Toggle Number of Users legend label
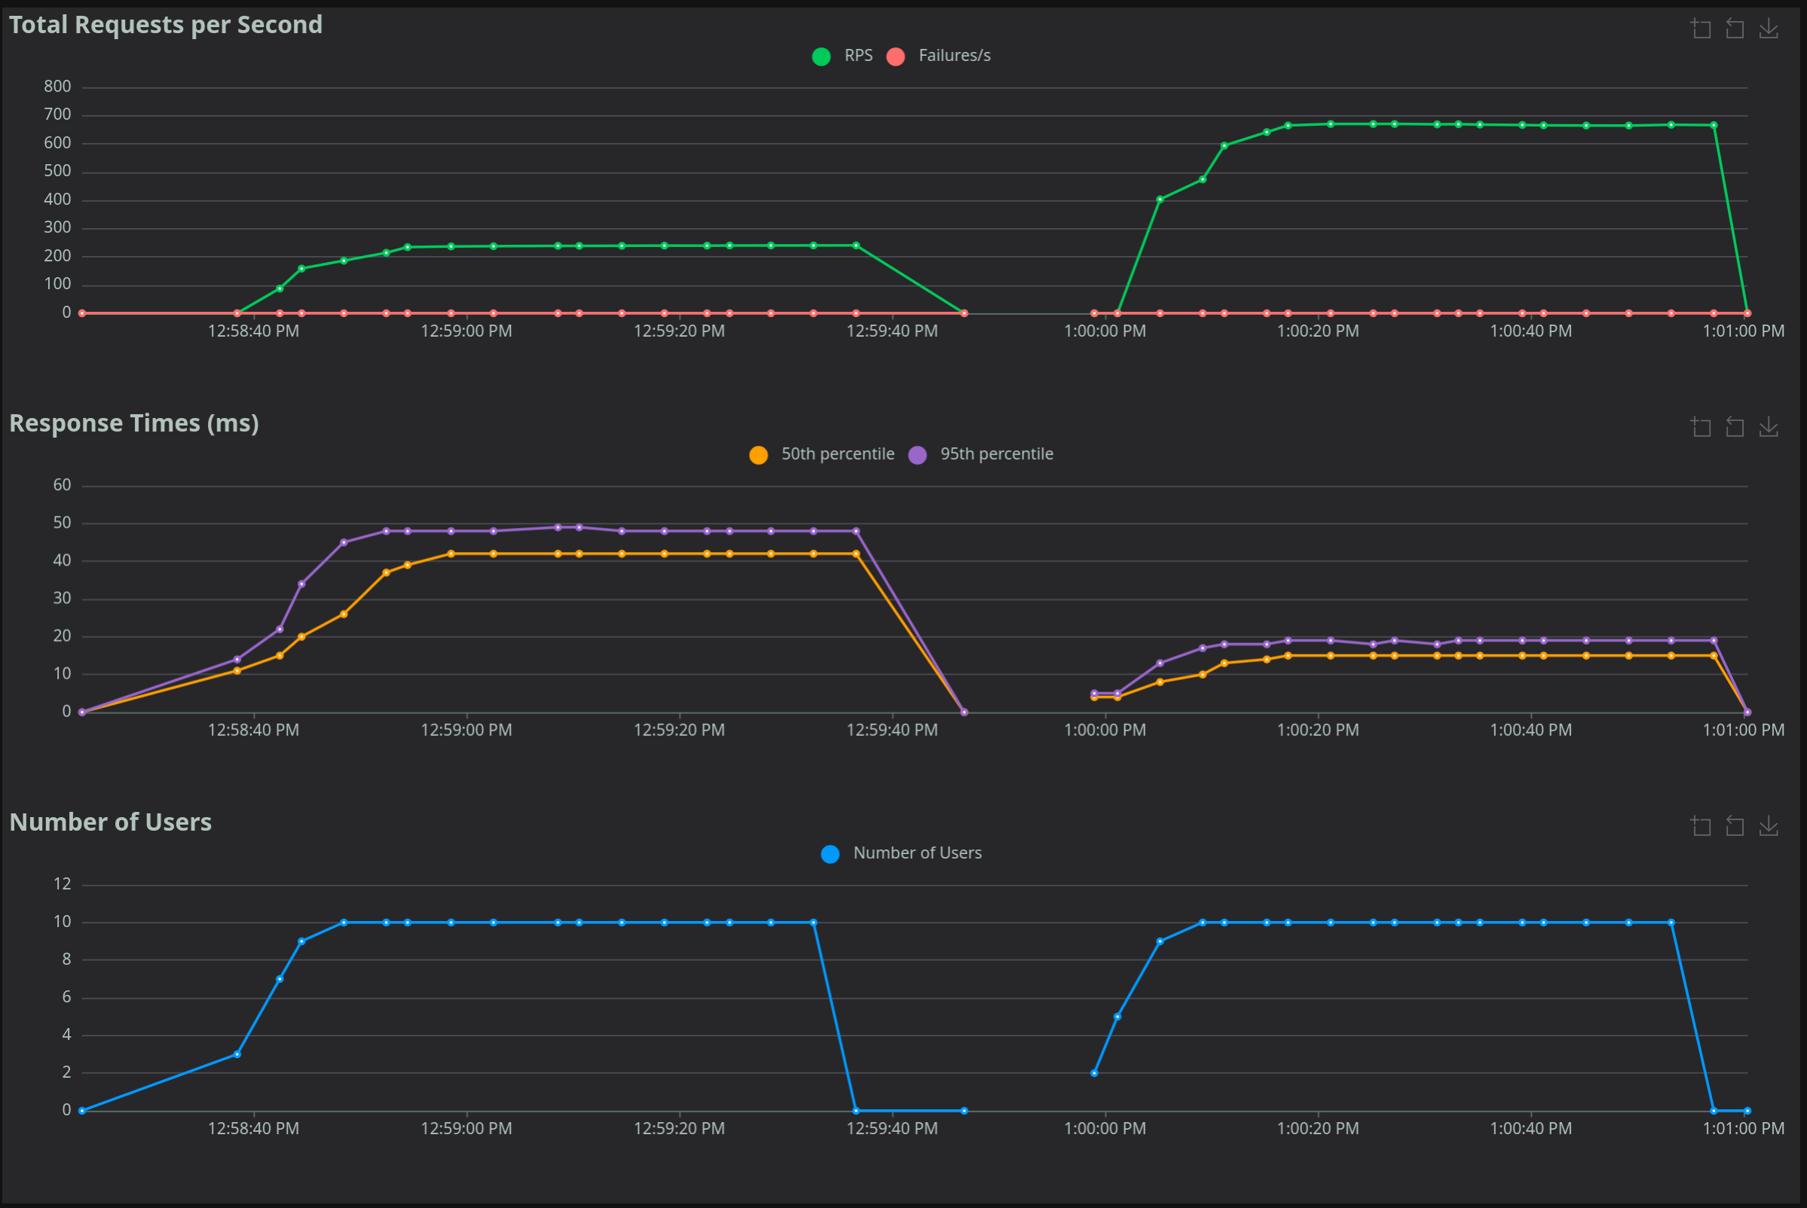 [x=916, y=853]
